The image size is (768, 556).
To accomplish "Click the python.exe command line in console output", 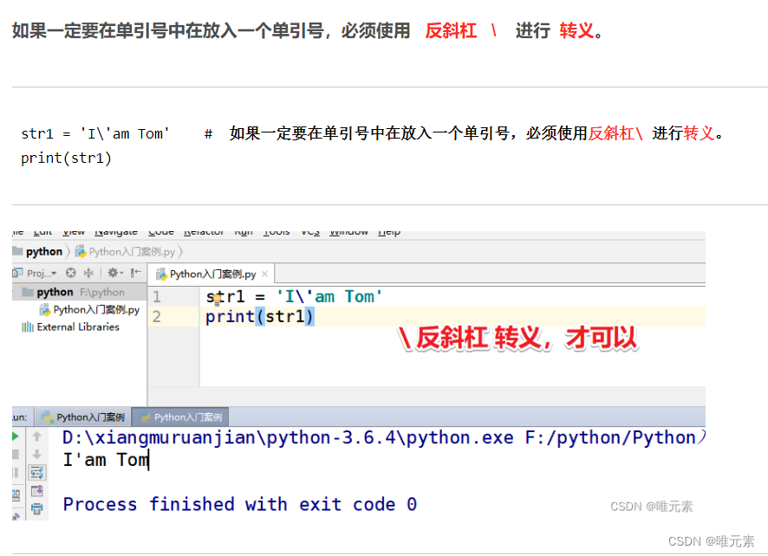I will click(384, 437).
